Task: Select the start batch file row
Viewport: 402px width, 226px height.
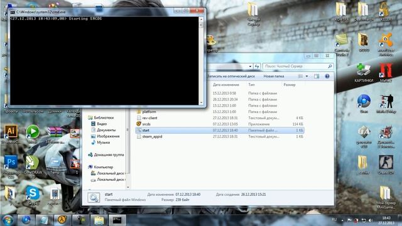Action: point(219,130)
